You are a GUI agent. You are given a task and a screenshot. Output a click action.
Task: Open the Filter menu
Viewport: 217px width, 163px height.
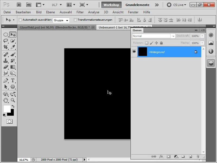coord(80,12)
